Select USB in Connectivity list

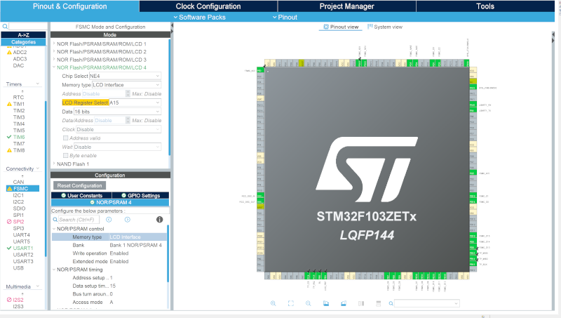18,268
